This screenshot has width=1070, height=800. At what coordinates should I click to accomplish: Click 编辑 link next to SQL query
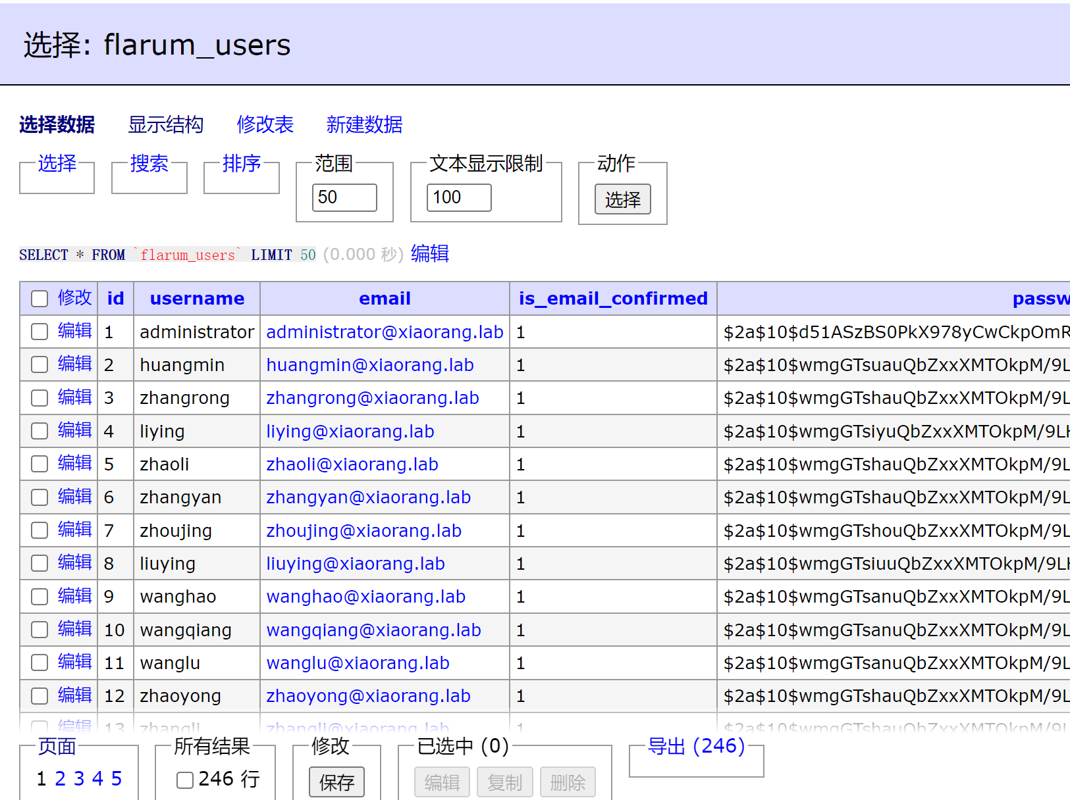click(x=429, y=254)
